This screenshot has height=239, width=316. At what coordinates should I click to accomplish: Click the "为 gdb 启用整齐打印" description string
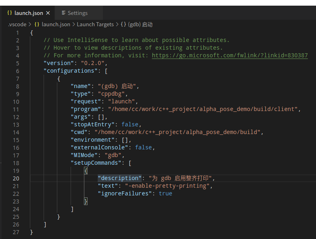click(x=180, y=178)
